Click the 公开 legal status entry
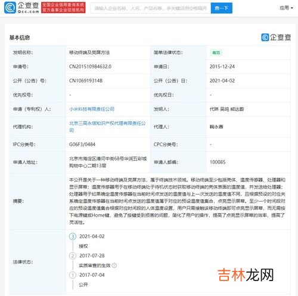This screenshot has height=296, width=298. (x=83, y=285)
